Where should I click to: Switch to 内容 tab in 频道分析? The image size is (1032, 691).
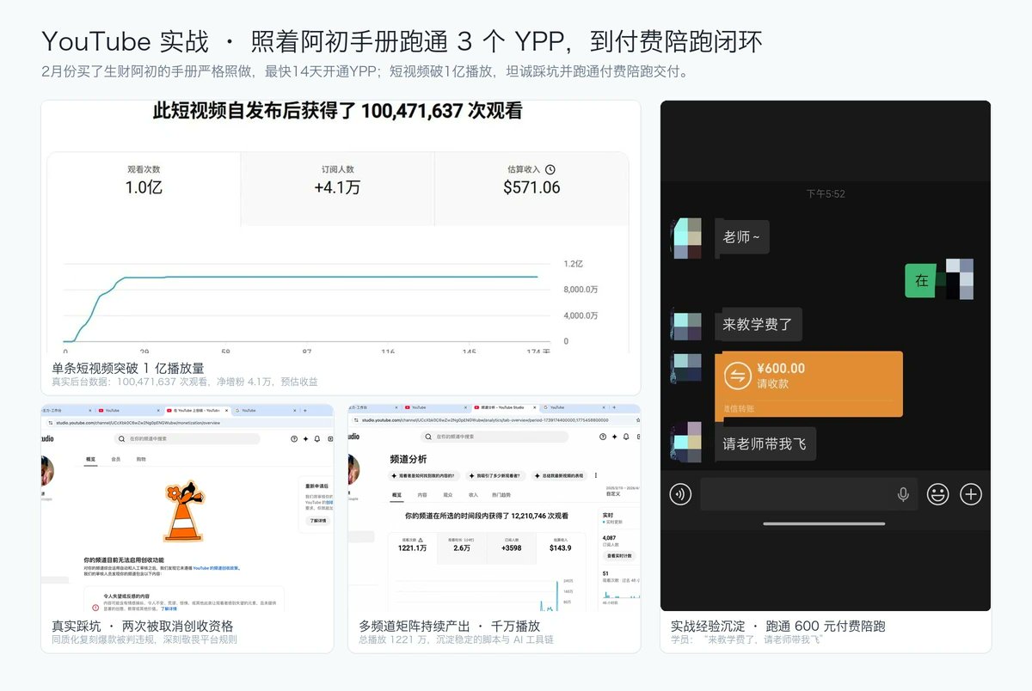422,495
